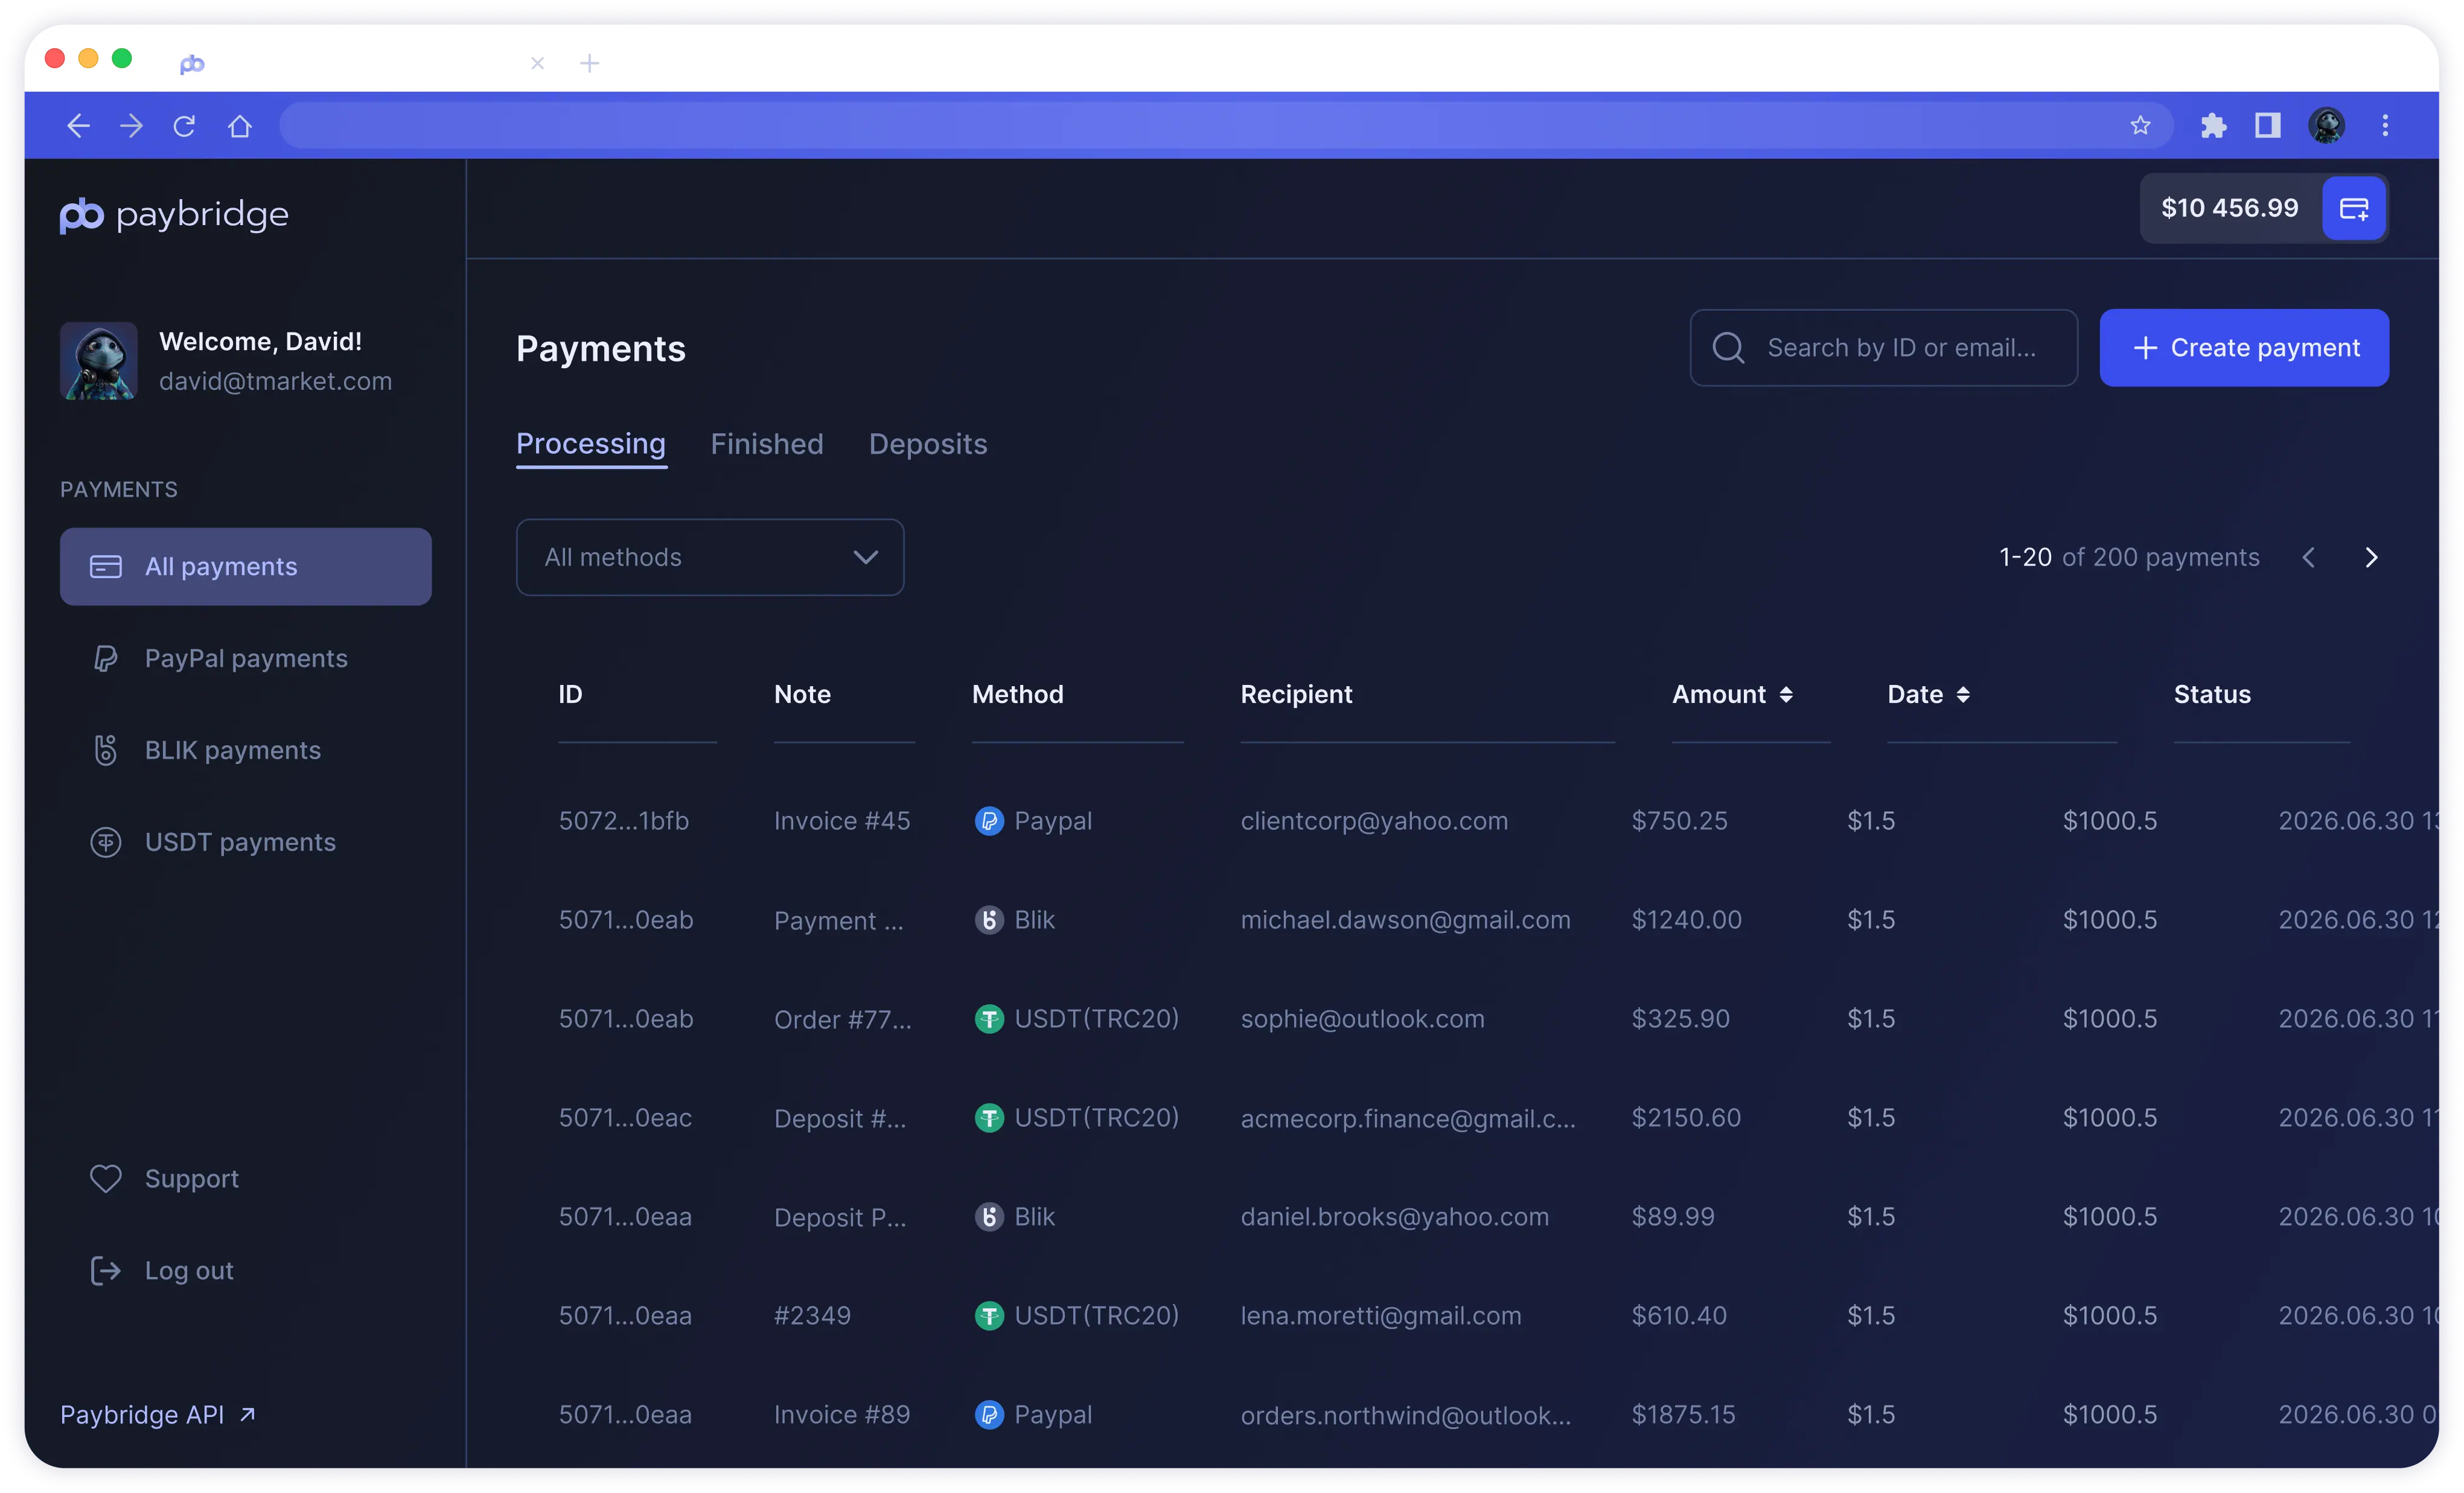This screenshot has width=2464, height=1493.
Task: Bookmark the page with star icon
Action: [x=2139, y=125]
